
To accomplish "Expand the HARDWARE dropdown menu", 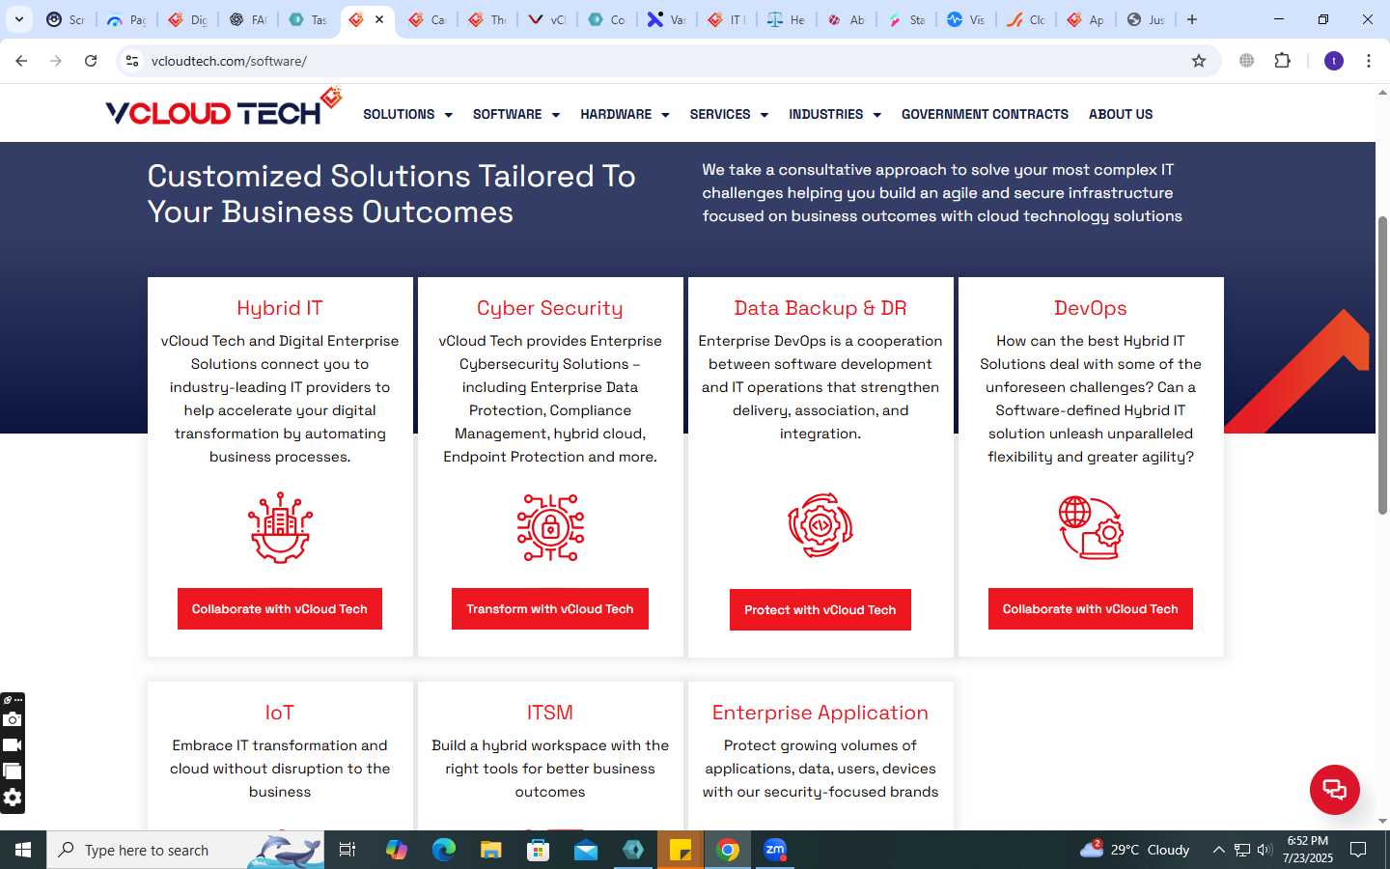I will tap(625, 114).
